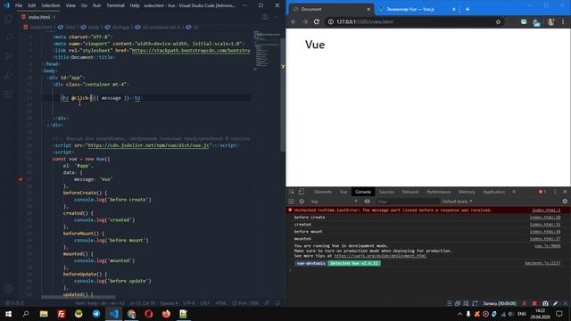Open editor More Actions ellipsis
The width and height of the screenshot is (571, 321).
276,17
